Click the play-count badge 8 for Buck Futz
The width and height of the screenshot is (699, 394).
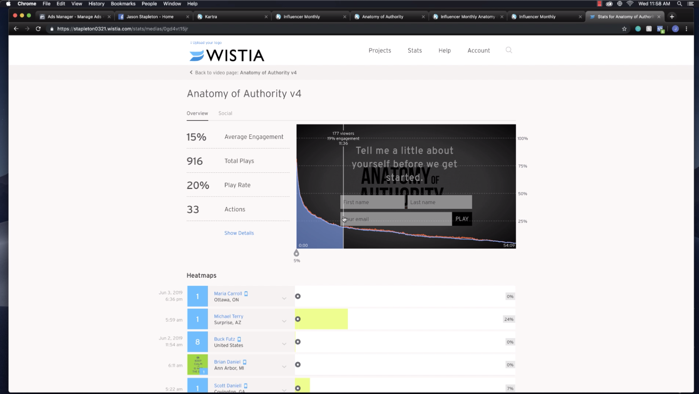(x=197, y=342)
